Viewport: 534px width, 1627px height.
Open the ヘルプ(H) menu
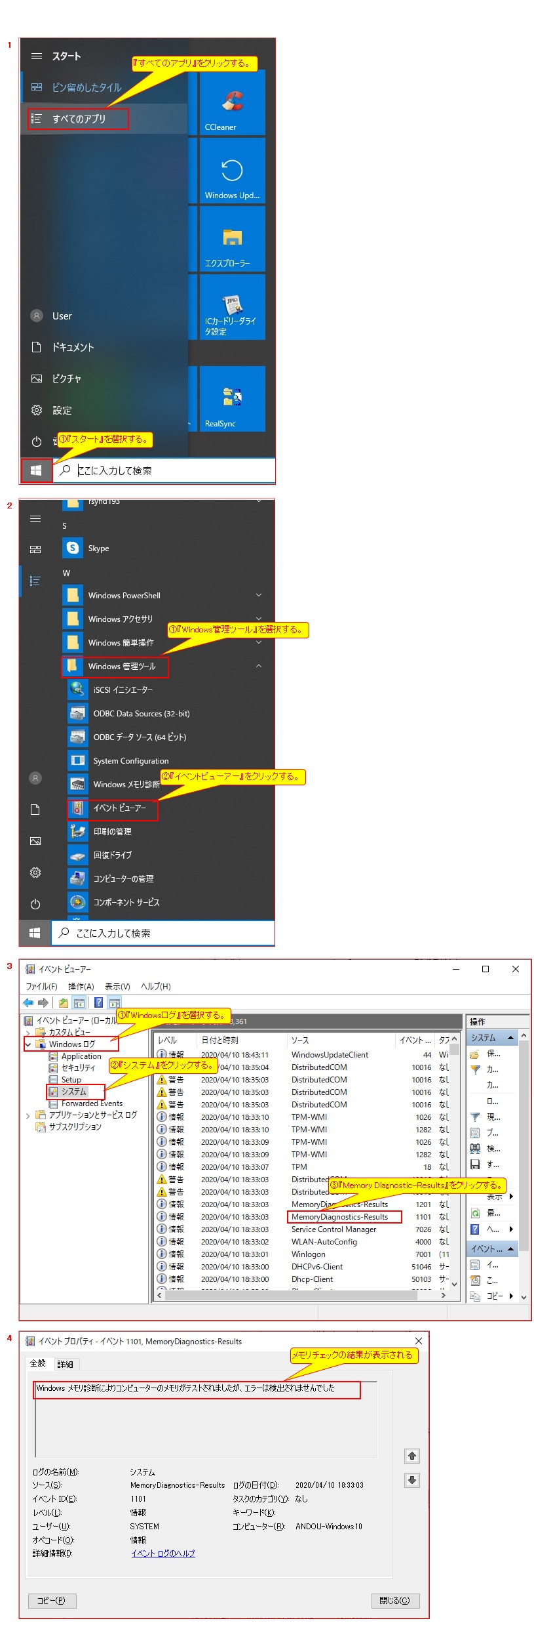156,986
